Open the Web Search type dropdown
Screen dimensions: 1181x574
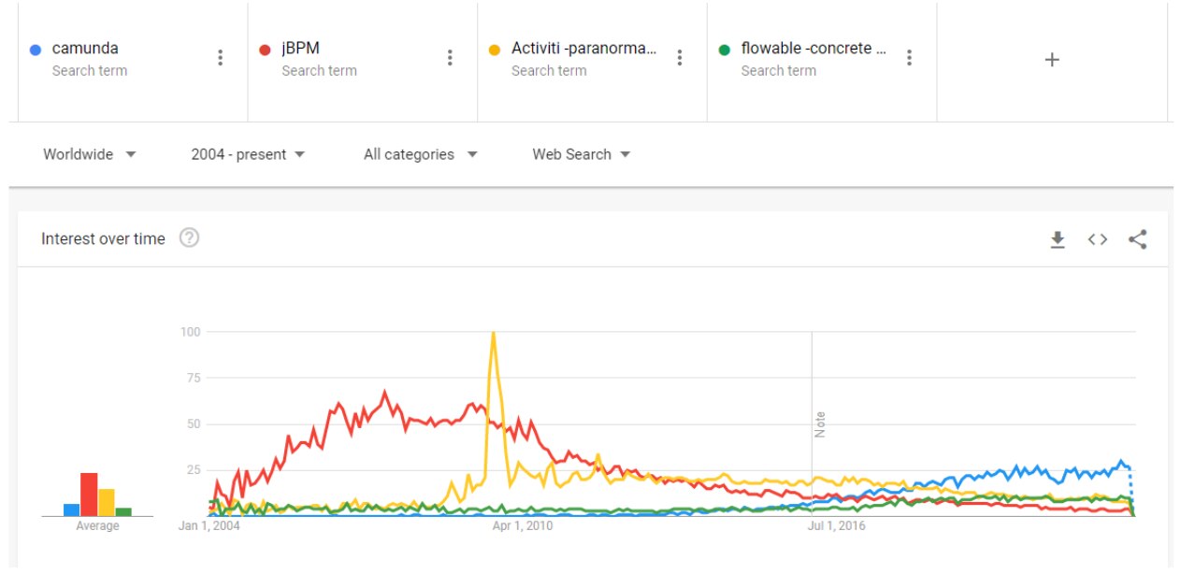tap(581, 154)
